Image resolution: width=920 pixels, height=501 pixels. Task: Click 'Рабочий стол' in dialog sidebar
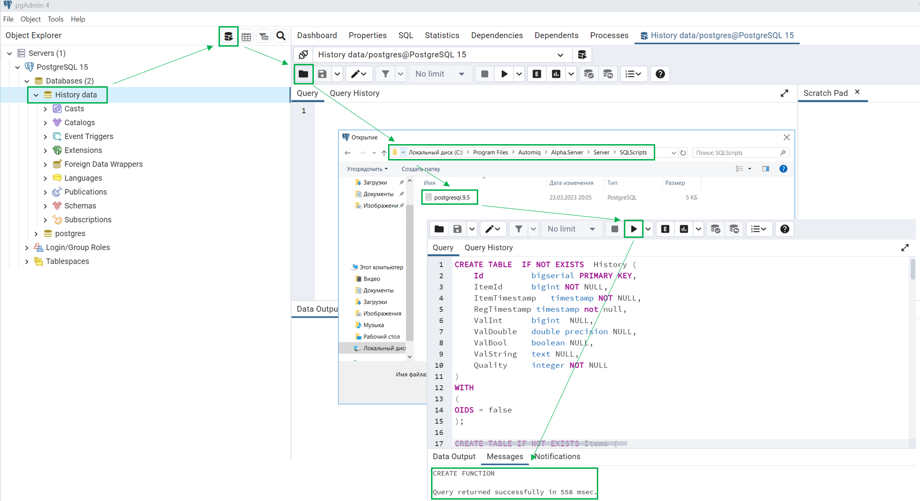(x=381, y=336)
